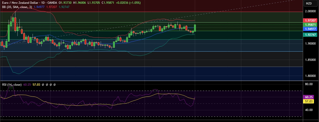Screen dimensions: 319x122
Task: Click the 2.00000 price scale mark
Action: tap(310, 11)
